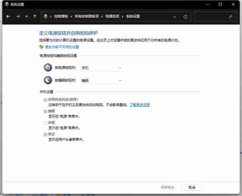Click the search magnifier icon
This screenshot has width=242, height=196.
pyautogui.click(x=231, y=16)
